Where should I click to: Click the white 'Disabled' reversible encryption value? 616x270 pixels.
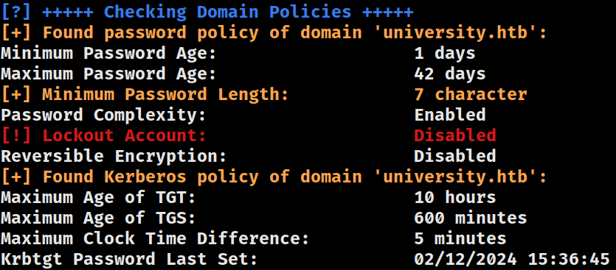click(455, 156)
